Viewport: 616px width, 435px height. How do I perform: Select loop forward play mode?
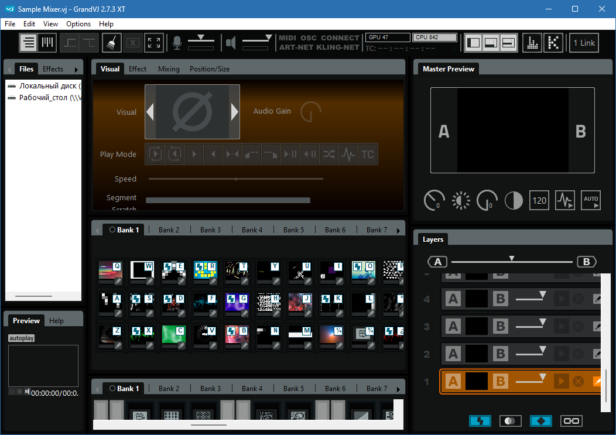155,154
